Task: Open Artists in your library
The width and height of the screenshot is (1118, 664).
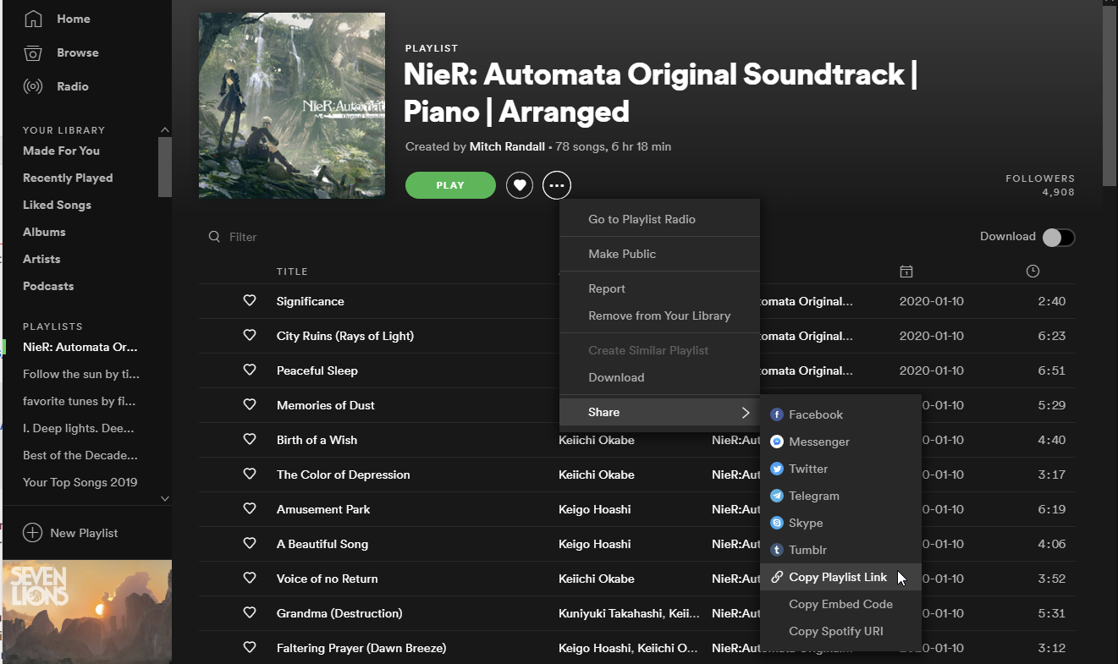Action: point(41,259)
